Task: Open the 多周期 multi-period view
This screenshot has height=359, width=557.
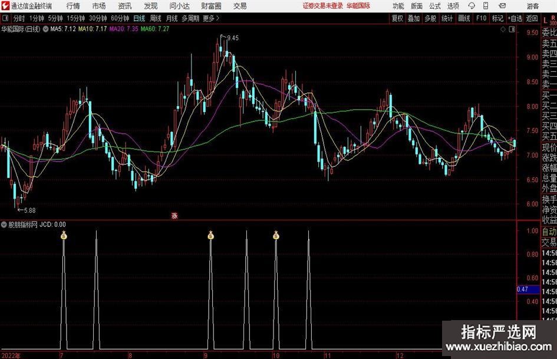Action: click(190, 18)
